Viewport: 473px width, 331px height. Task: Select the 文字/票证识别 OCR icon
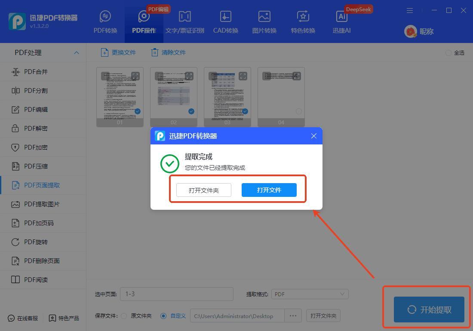[184, 17]
